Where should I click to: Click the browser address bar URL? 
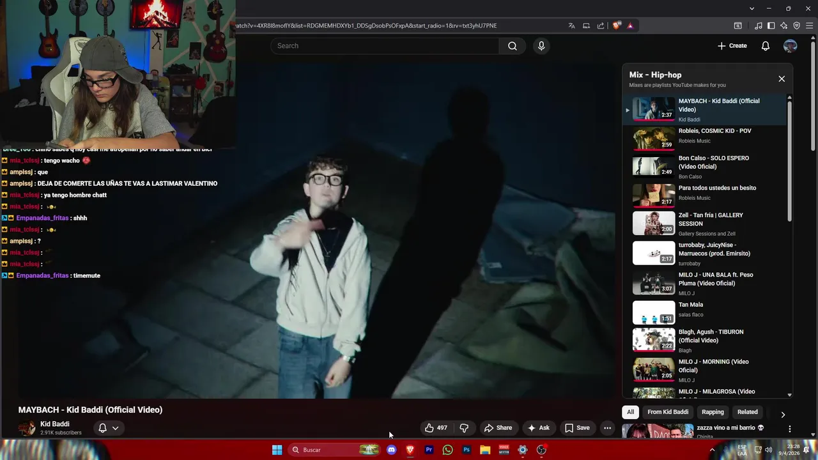(x=366, y=26)
